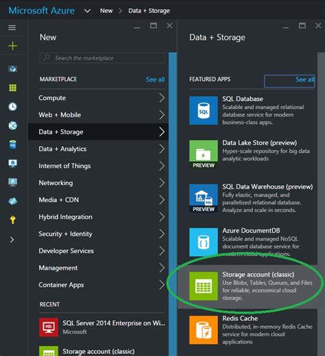The width and height of the screenshot is (325, 356).
Task: Click the SQL Server 2014 Enterprise recent icon
Action: (49, 327)
